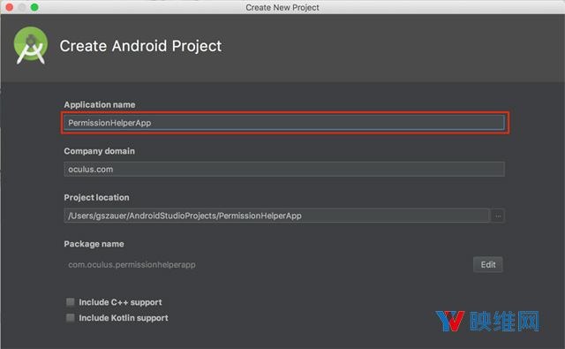
Task: Enable Include C++ support checkbox
Action: point(71,302)
